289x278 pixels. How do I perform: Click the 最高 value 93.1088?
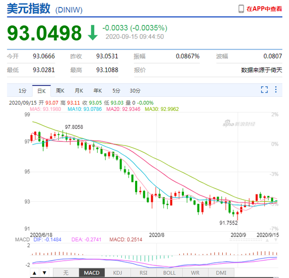[x=107, y=70]
